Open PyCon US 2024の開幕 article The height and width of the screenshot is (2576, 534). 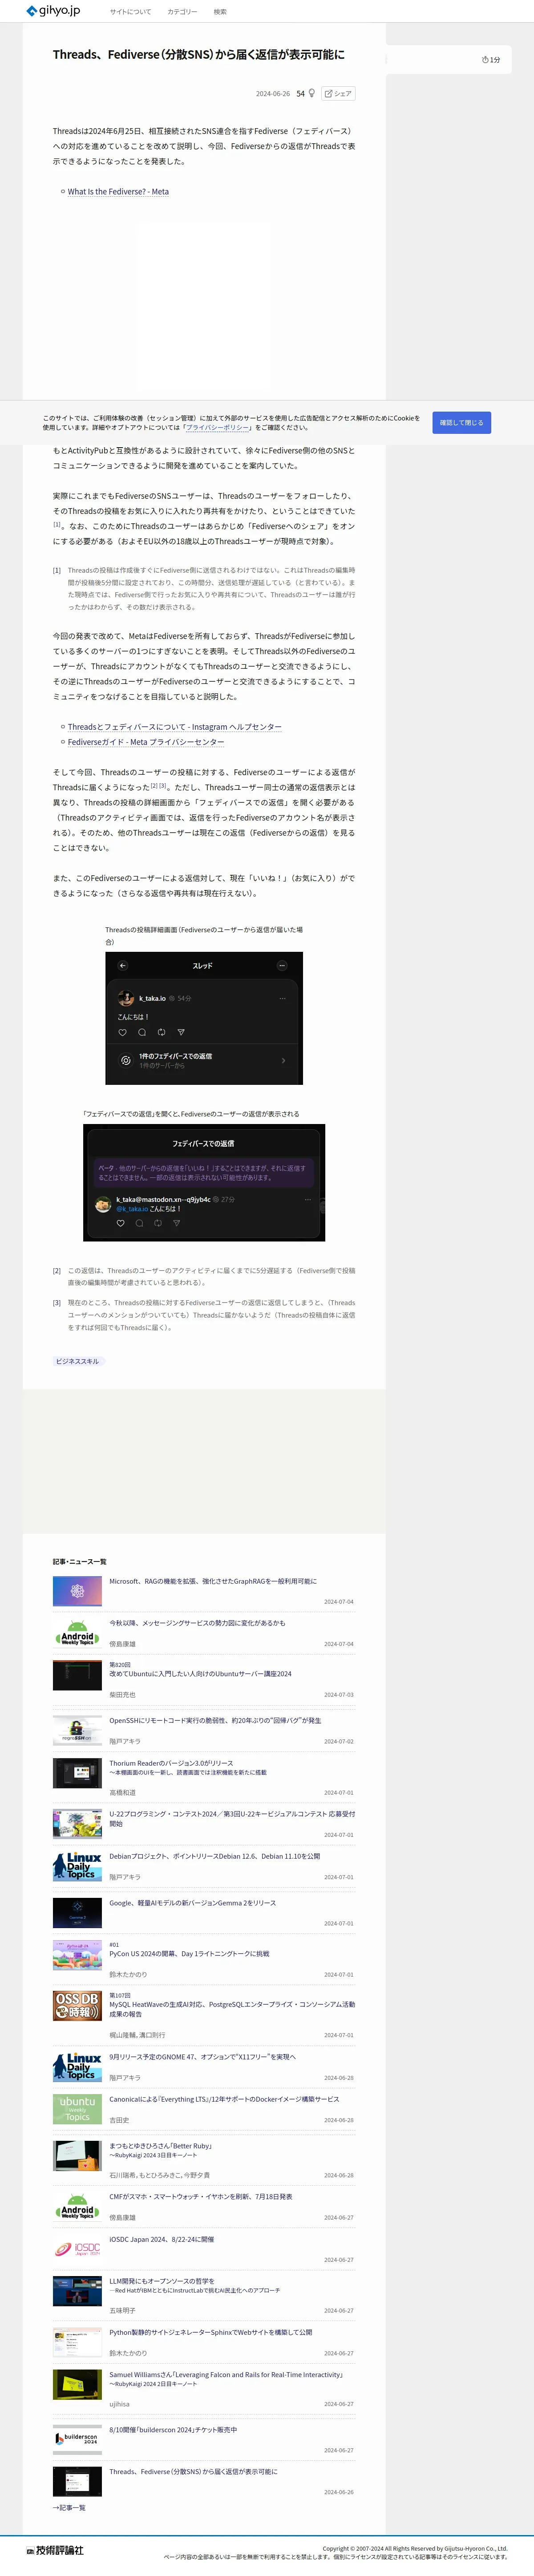click(x=189, y=1953)
